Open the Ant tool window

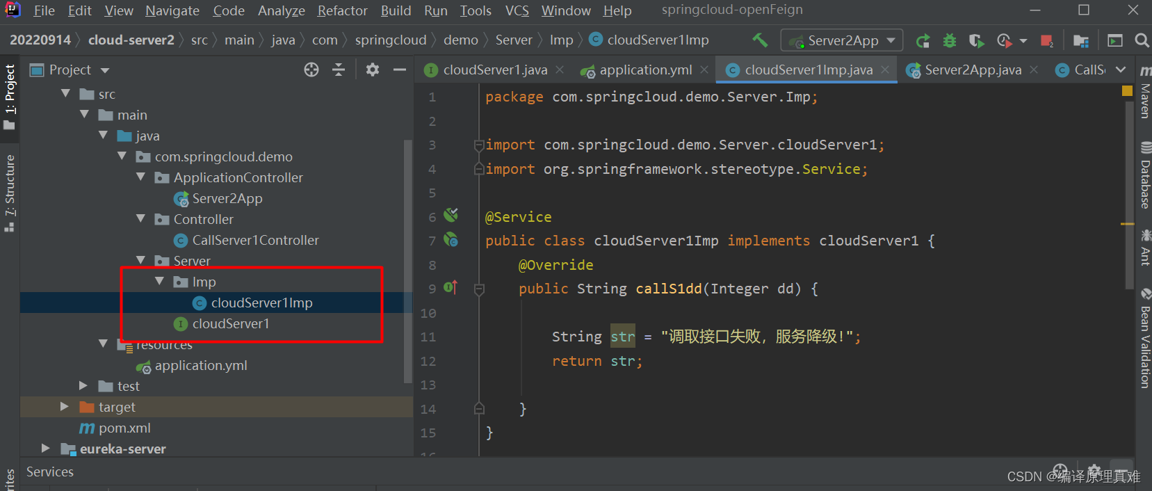pos(1144,248)
